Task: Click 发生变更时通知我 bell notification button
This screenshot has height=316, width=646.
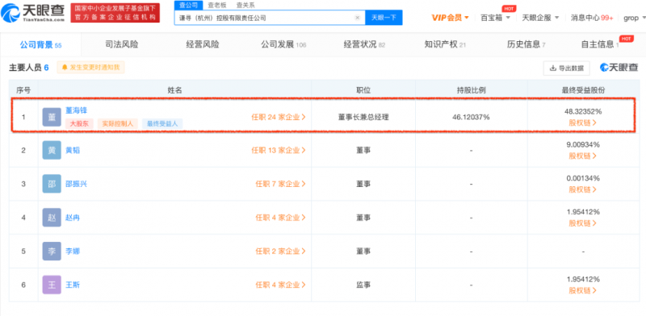Action: pos(90,67)
